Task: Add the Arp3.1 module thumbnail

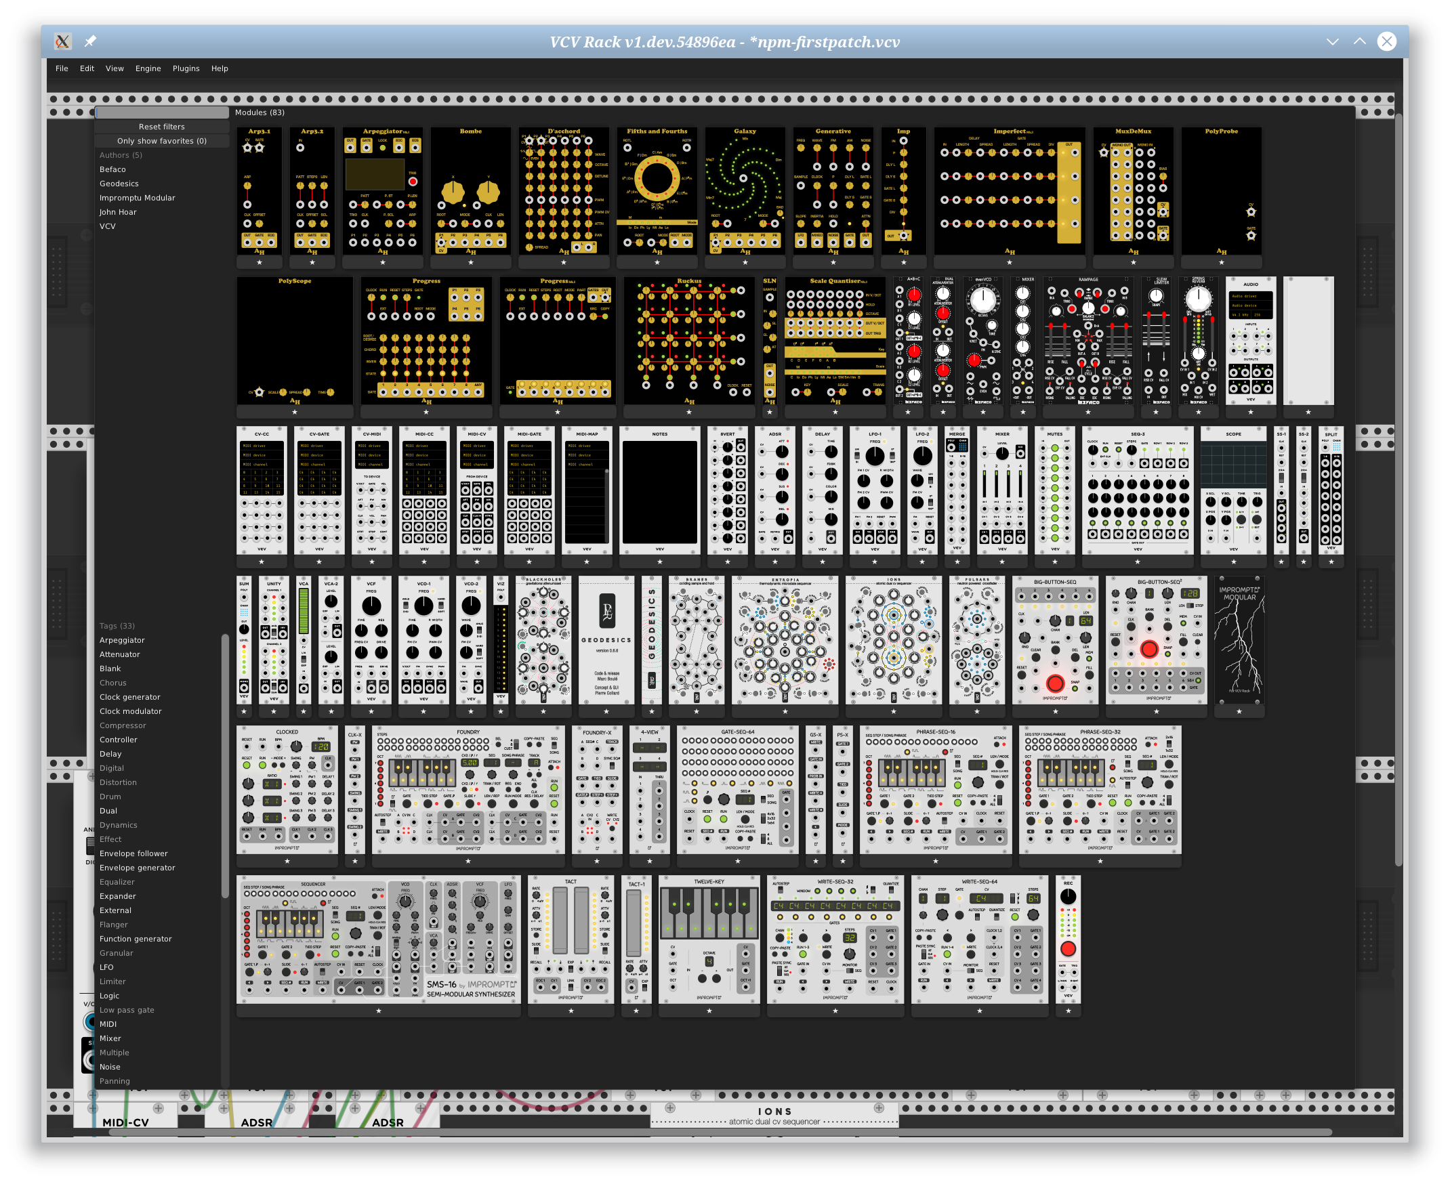Action: click(x=260, y=191)
